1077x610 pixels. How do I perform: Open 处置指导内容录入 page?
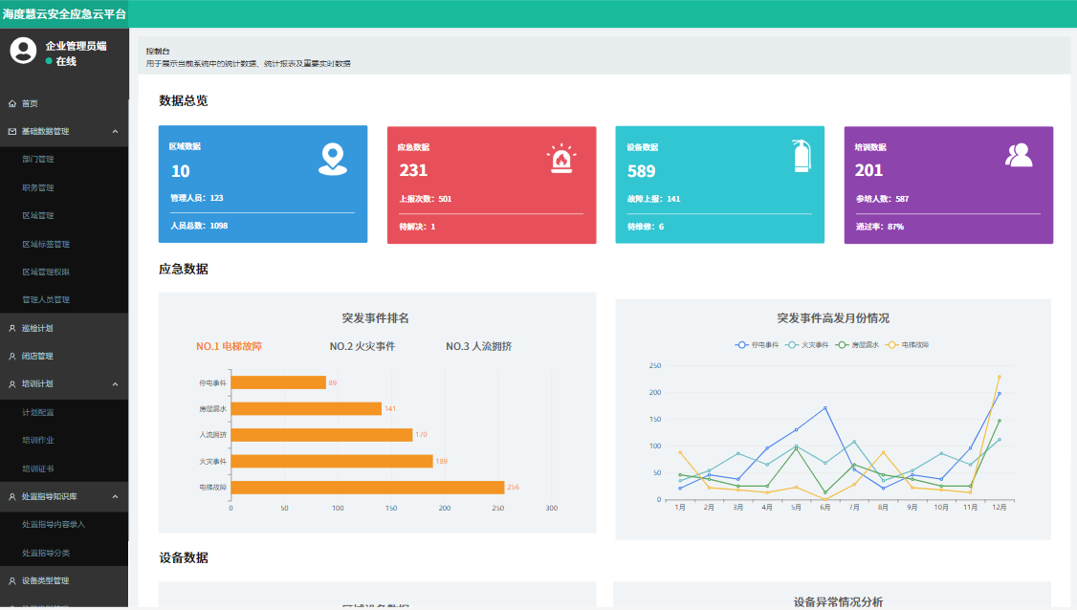click(x=54, y=525)
